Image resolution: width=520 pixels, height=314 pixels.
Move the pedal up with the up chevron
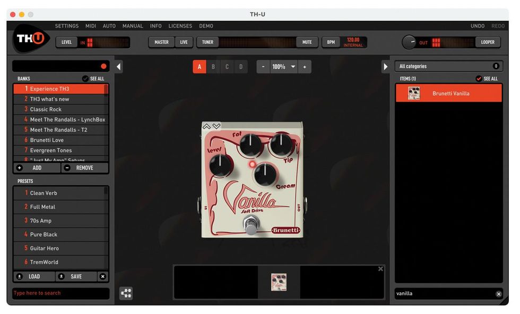point(206,127)
